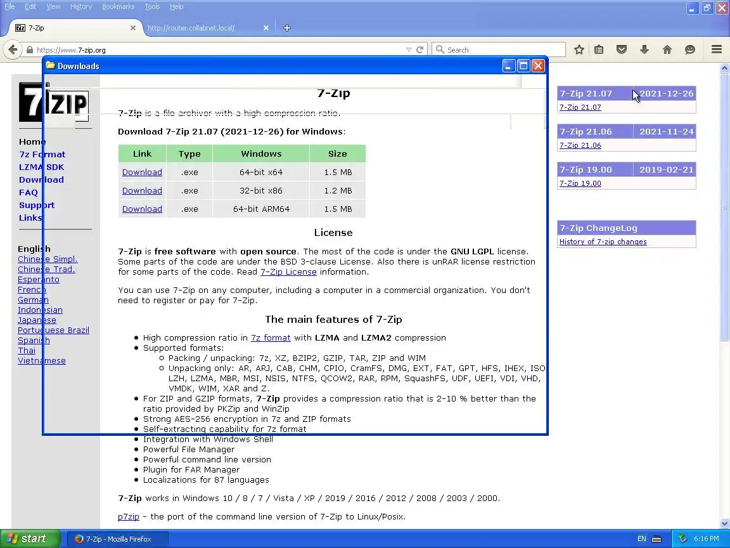Open the 7-Zip 19.00 news link
Screen dimensions: 730x548
point(580,183)
